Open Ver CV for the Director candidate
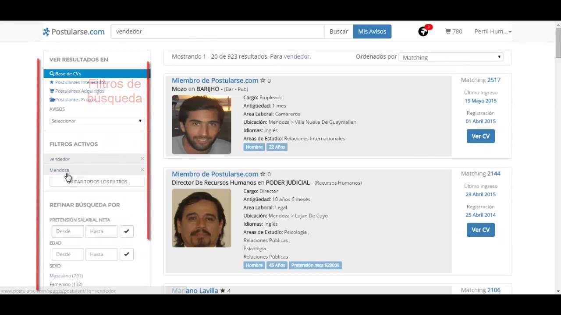The image size is (561, 315). [480, 230]
